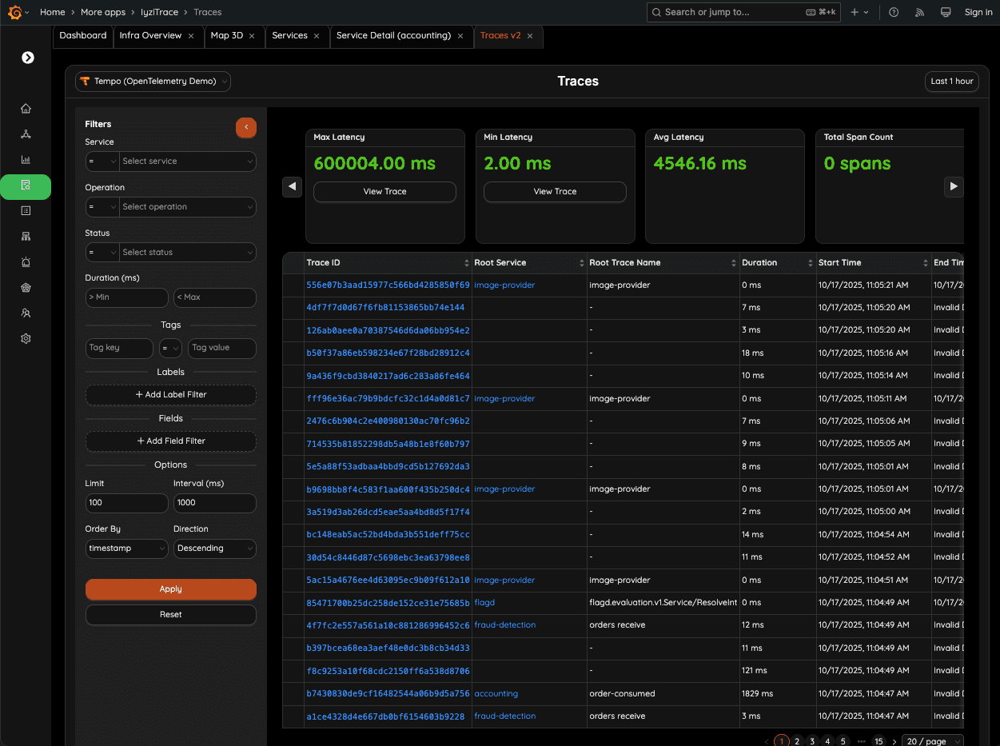
Task: Expand the navigation sidebar arrow
Action: point(27,58)
